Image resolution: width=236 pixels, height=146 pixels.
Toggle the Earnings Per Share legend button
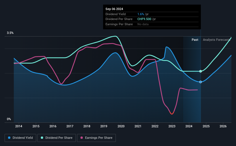96,138
